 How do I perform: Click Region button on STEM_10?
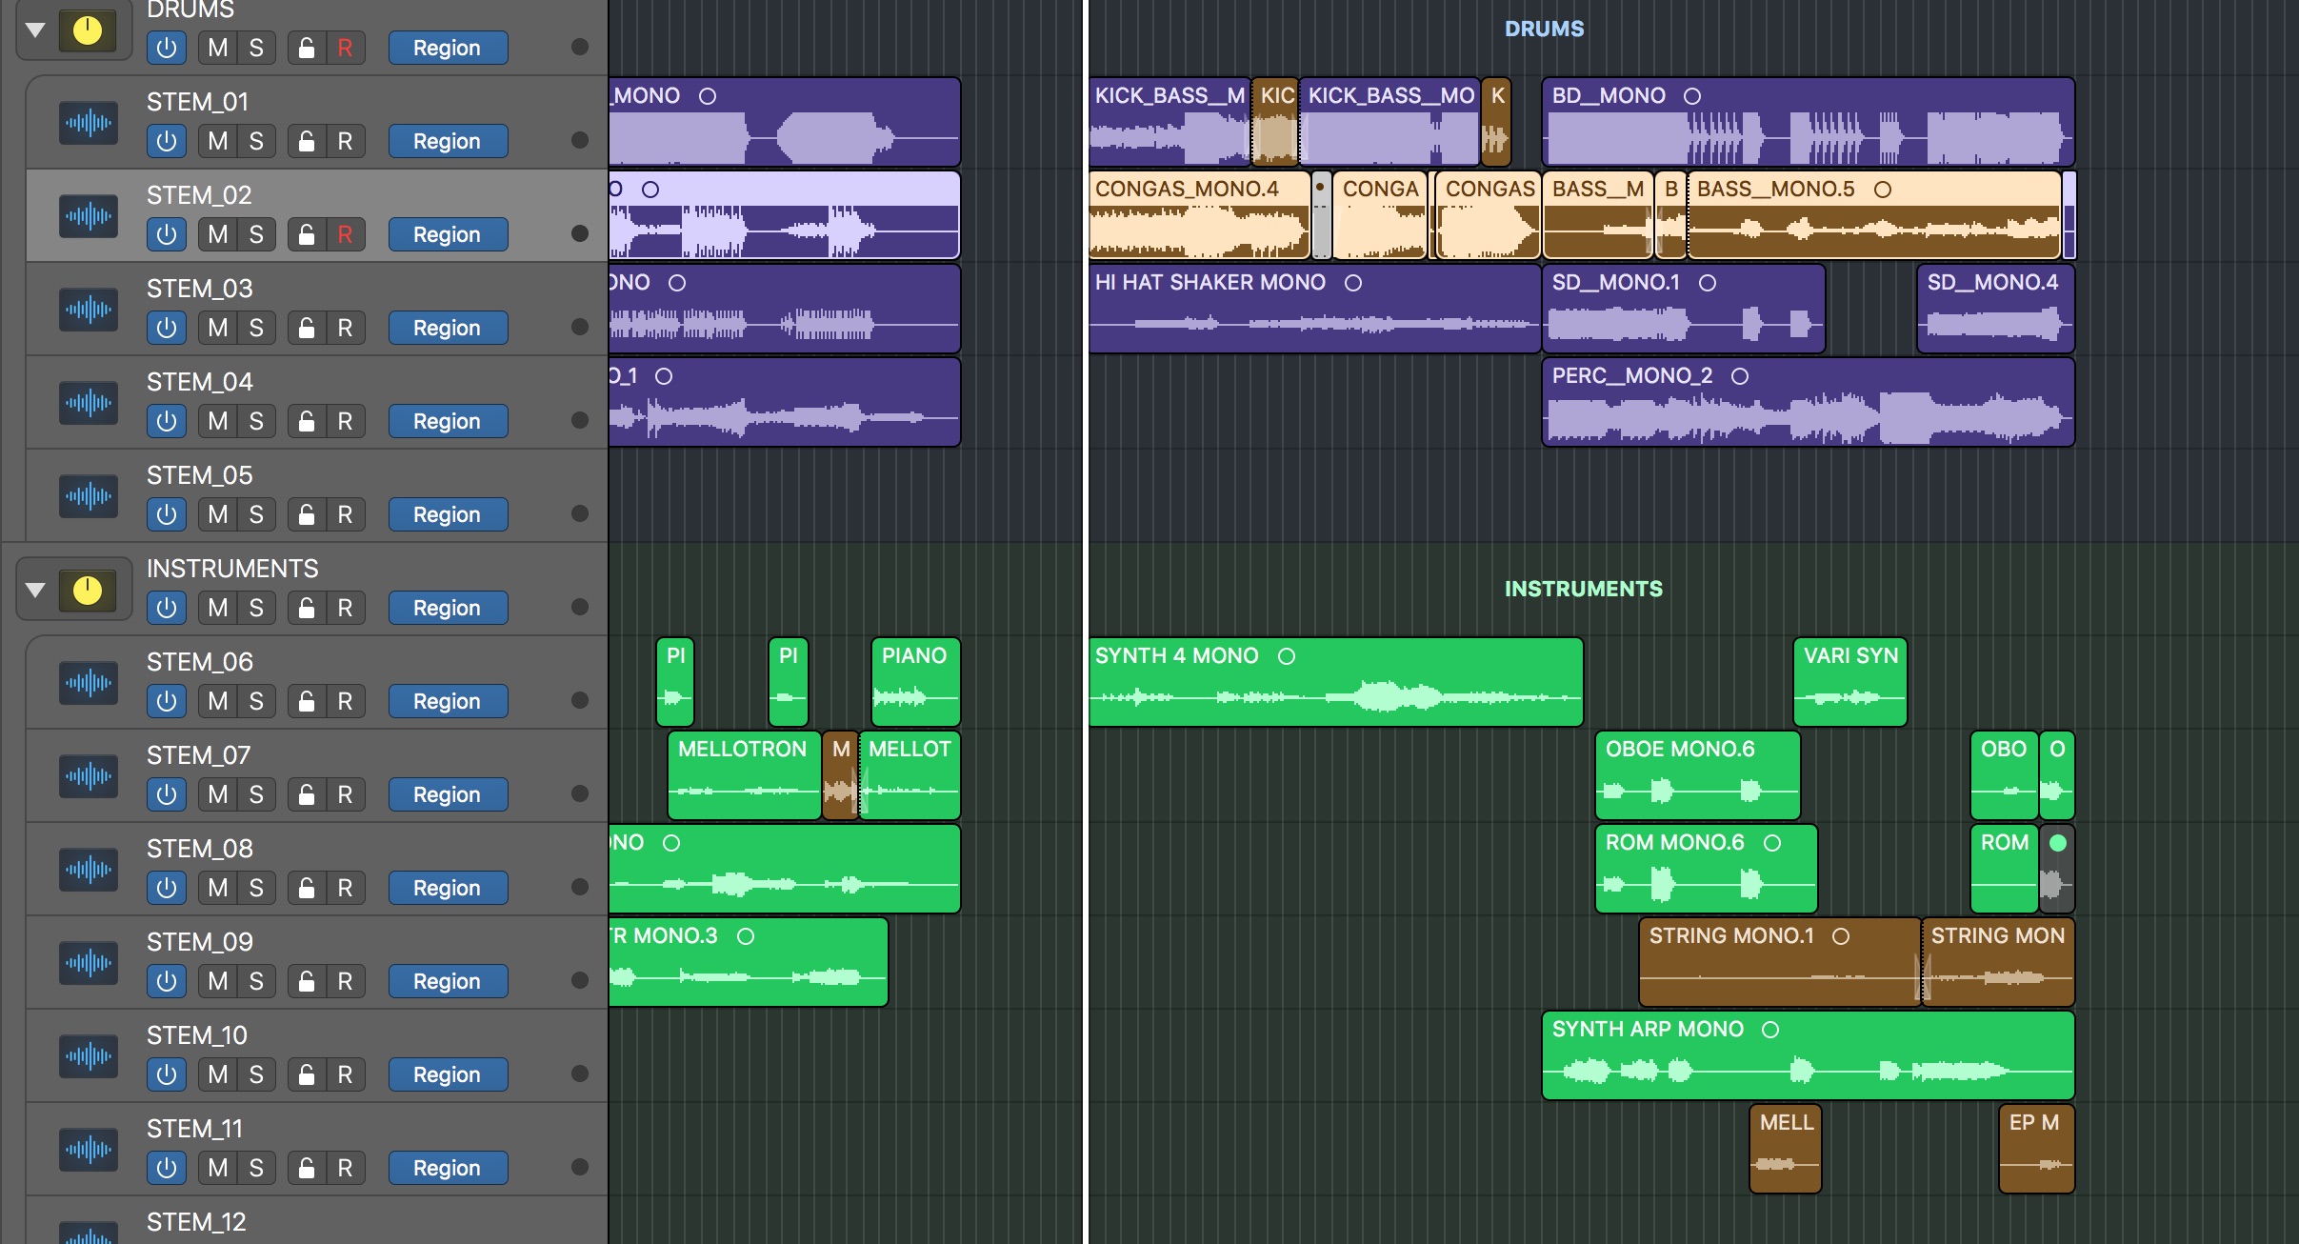[448, 1074]
